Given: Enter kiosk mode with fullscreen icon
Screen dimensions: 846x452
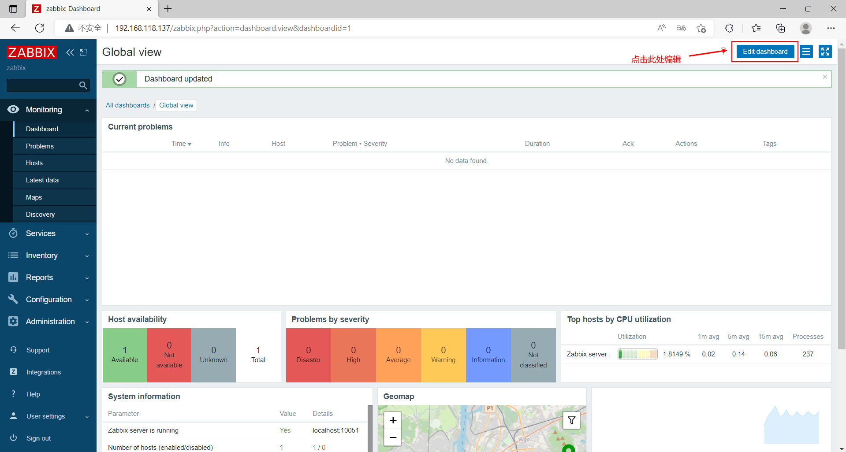Looking at the screenshot, I should point(825,52).
